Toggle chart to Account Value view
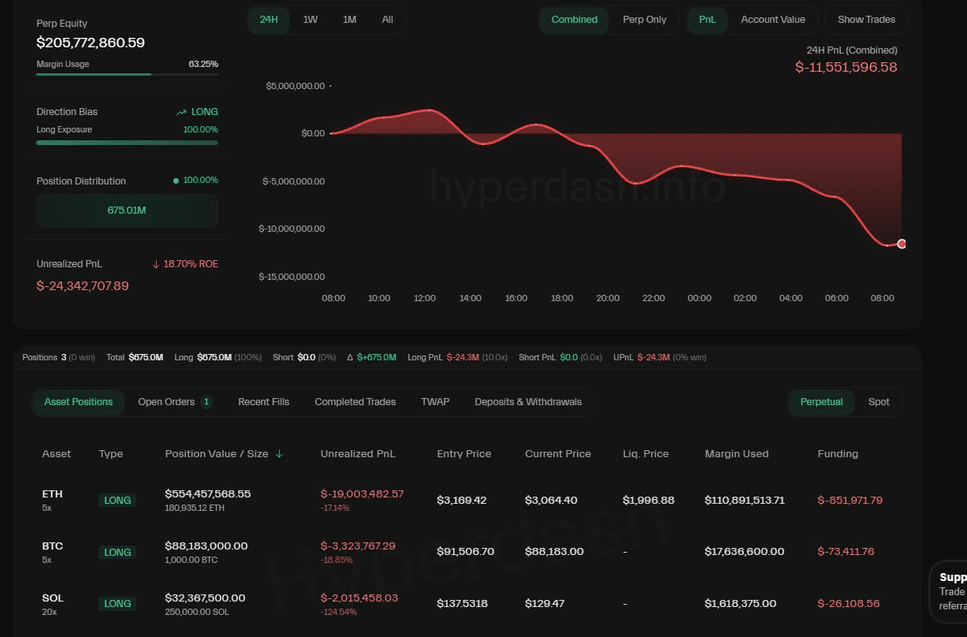The width and height of the screenshot is (967, 637). (x=772, y=20)
